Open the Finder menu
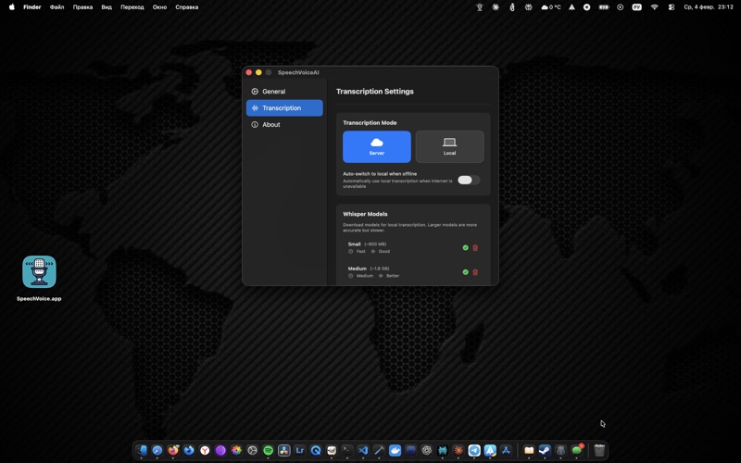Viewport: 741px width, 463px height. [32, 7]
